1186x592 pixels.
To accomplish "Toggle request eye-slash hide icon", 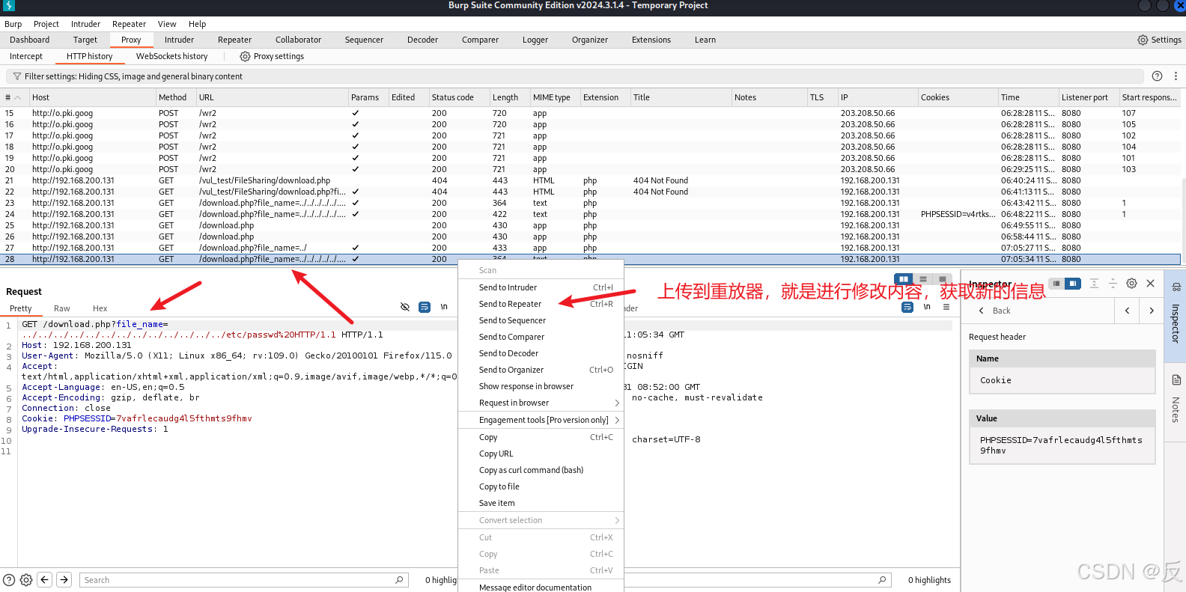I will (405, 307).
